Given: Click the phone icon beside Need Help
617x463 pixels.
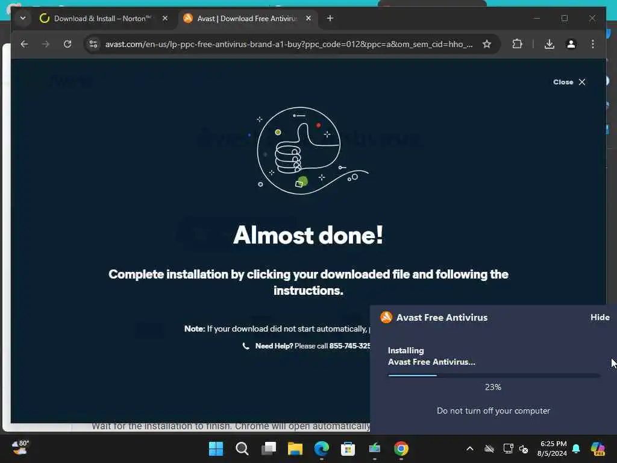Looking at the screenshot, I should [x=246, y=345].
